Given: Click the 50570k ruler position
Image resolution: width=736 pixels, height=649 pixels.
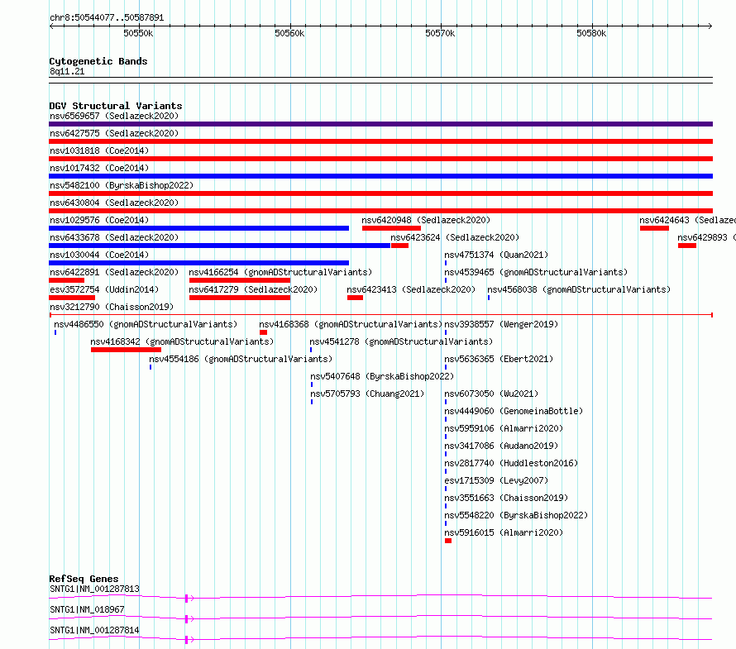Looking at the screenshot, I should 440,33.
